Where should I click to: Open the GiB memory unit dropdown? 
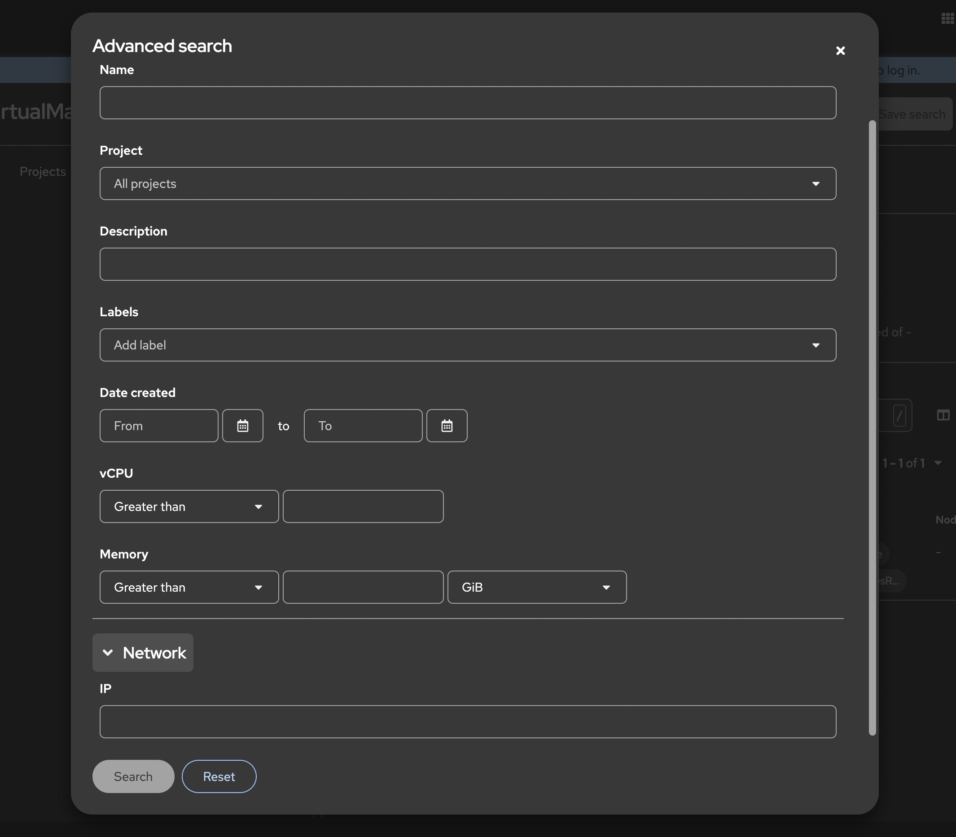pos(536,587)
